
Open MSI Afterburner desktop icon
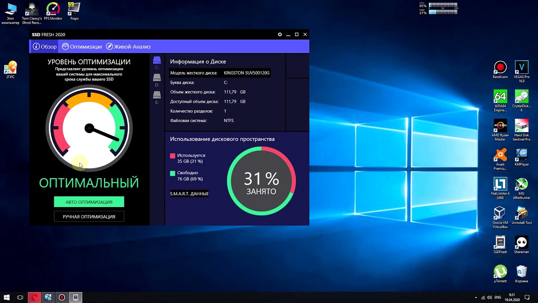(521, 189)
